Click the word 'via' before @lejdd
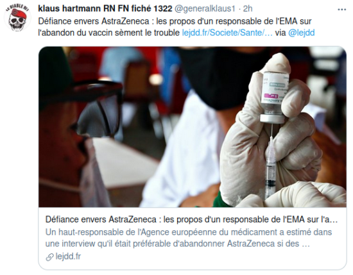 [x=280, y=33]
